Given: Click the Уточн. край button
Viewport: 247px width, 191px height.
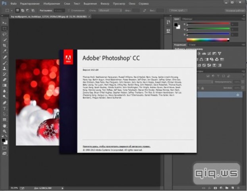Looking at the screenshot, I should [178, 11].
